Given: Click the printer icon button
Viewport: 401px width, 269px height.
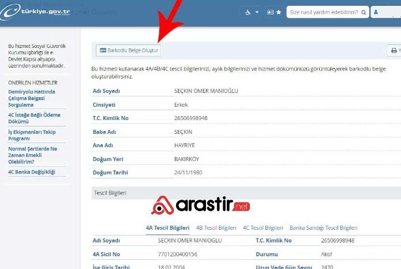Looking at the screenshot, I should pos(394,51).
